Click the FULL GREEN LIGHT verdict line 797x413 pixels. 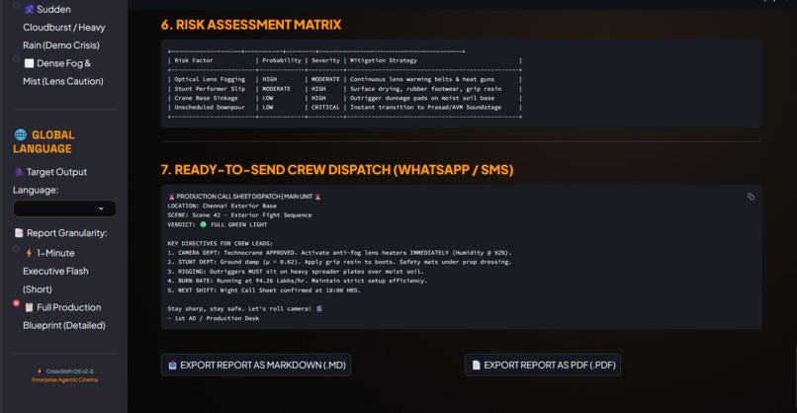click(x=218, y=224)
